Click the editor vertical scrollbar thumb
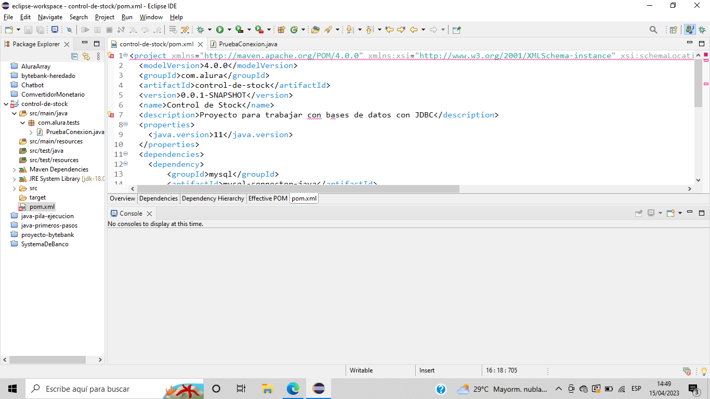Viewport: 710px width, 399px height. coord(698,84)
